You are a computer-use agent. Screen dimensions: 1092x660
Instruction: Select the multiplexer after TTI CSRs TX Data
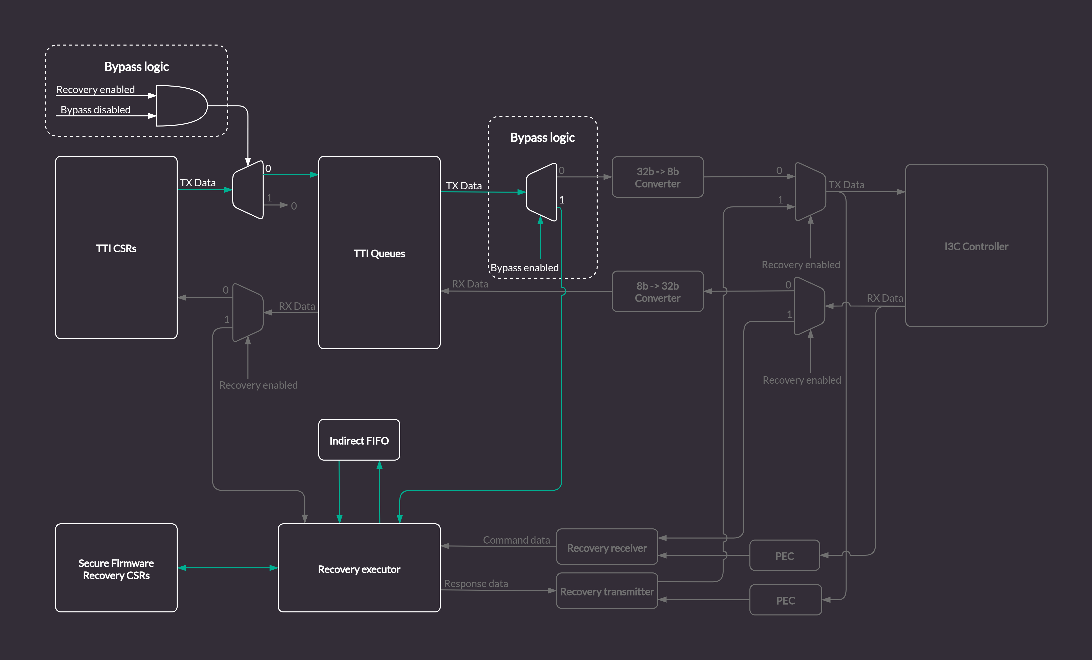(x=249, y=190)
